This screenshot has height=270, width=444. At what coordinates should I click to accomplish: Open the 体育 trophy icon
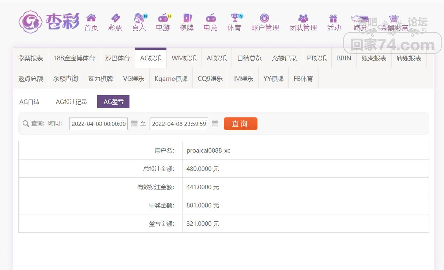(x=234, y=18)
